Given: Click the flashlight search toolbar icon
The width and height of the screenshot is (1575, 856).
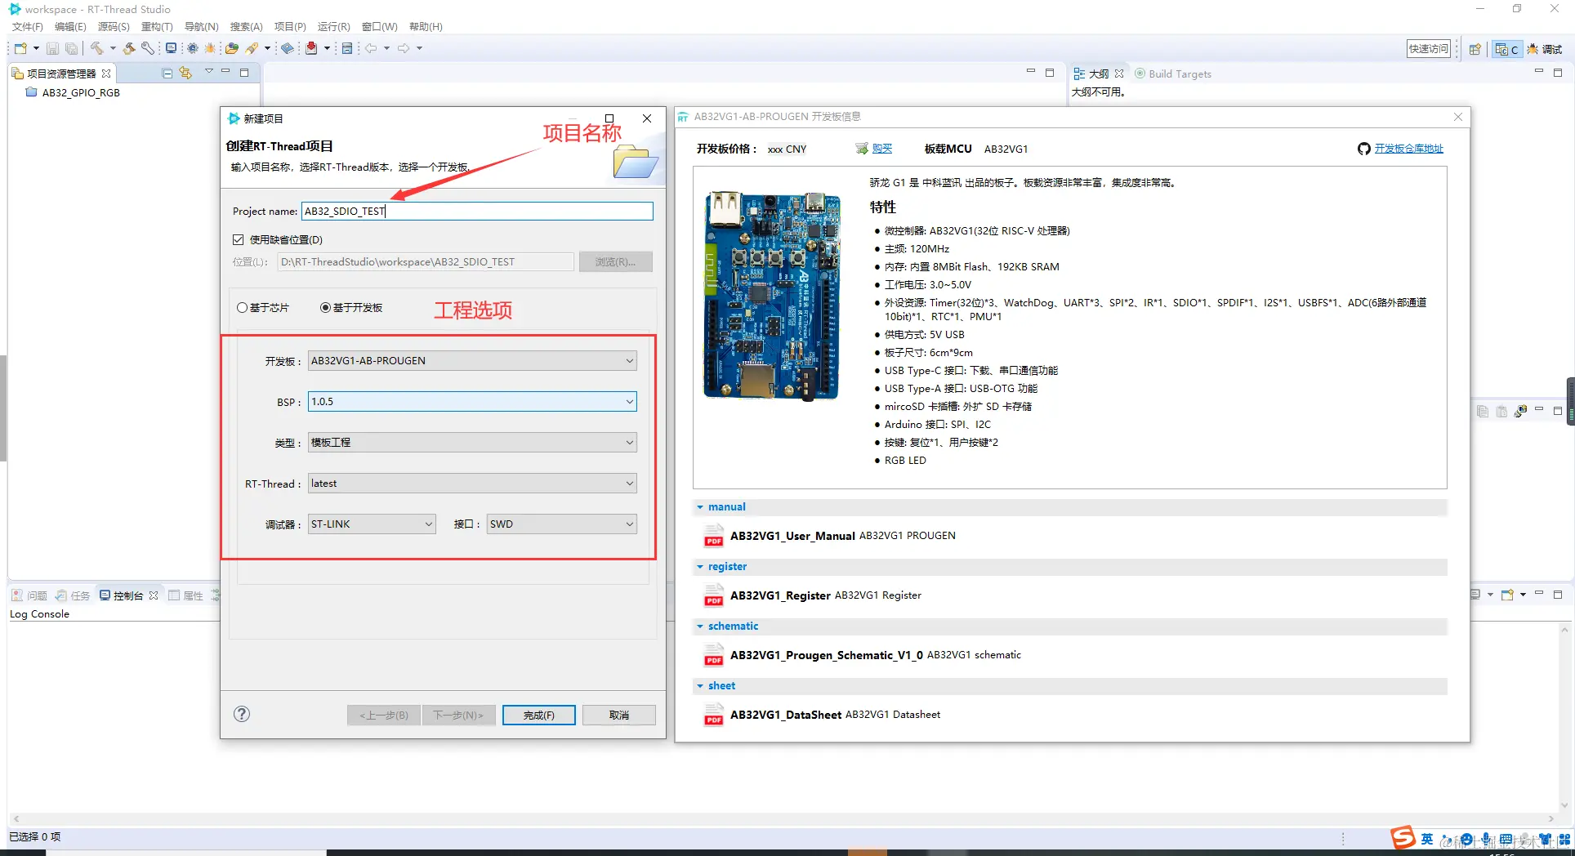Looking at the screenshot, I should [x=252, y=48].
